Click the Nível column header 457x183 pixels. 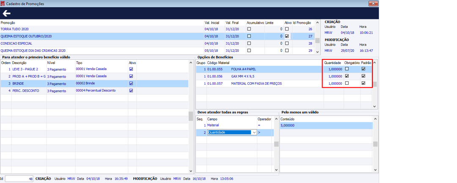pos(51,63)
